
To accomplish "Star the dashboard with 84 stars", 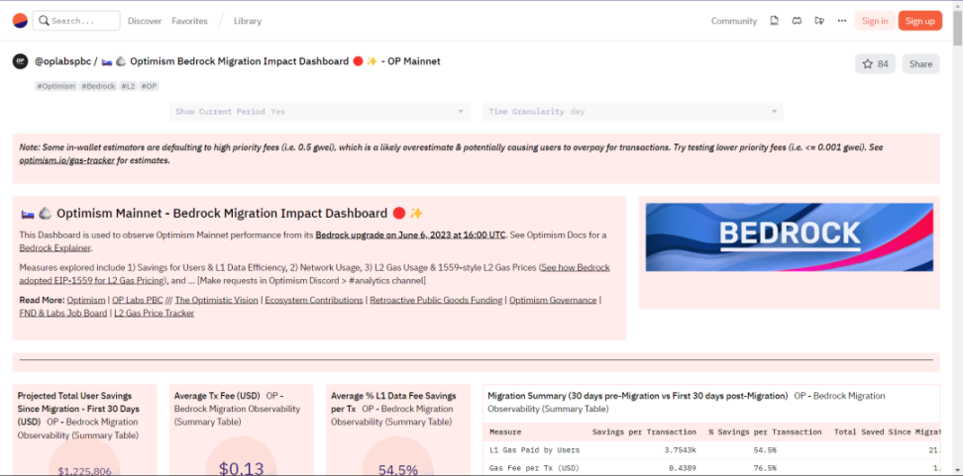I will 875,64.
